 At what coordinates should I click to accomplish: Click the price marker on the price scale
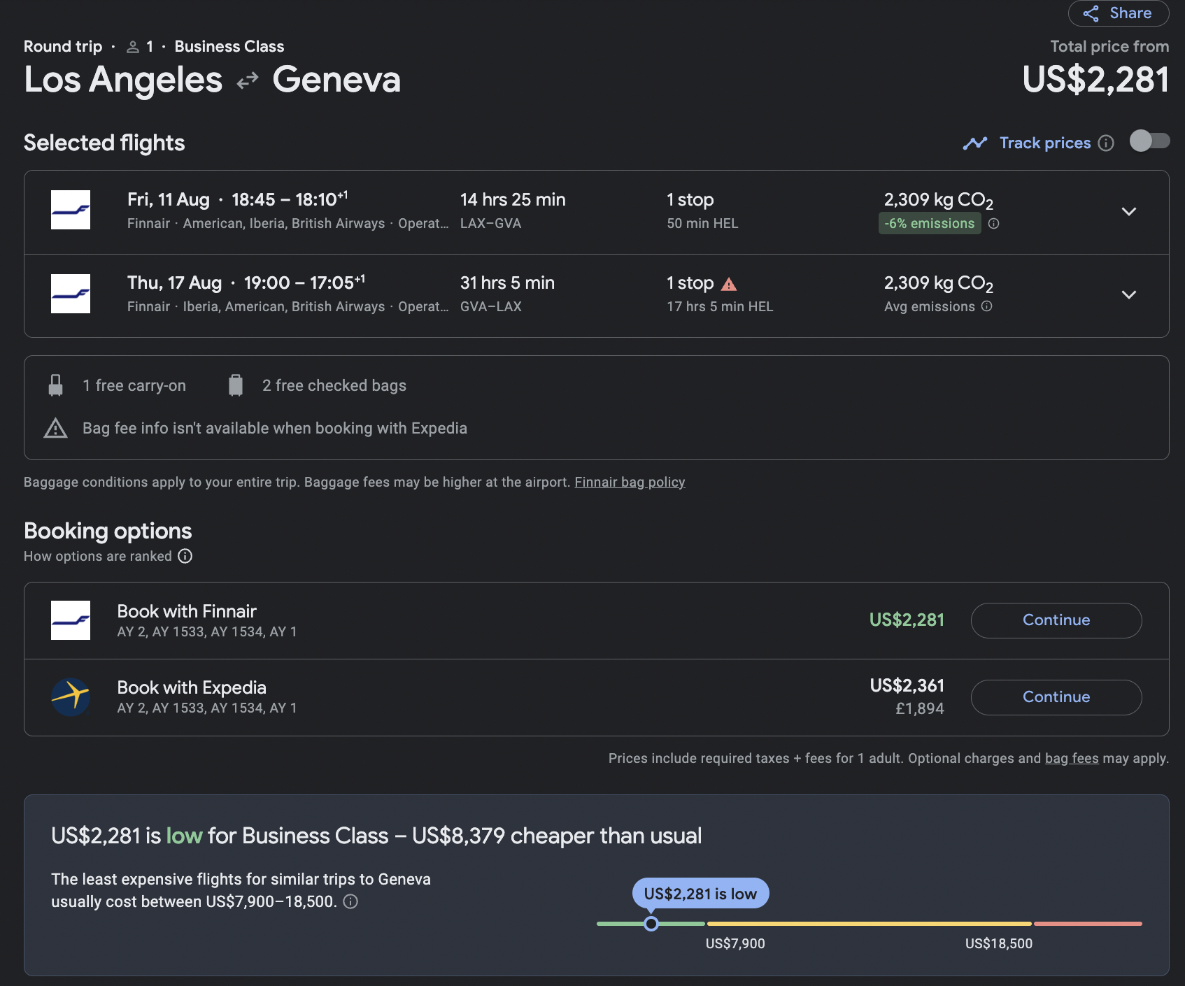651,924
